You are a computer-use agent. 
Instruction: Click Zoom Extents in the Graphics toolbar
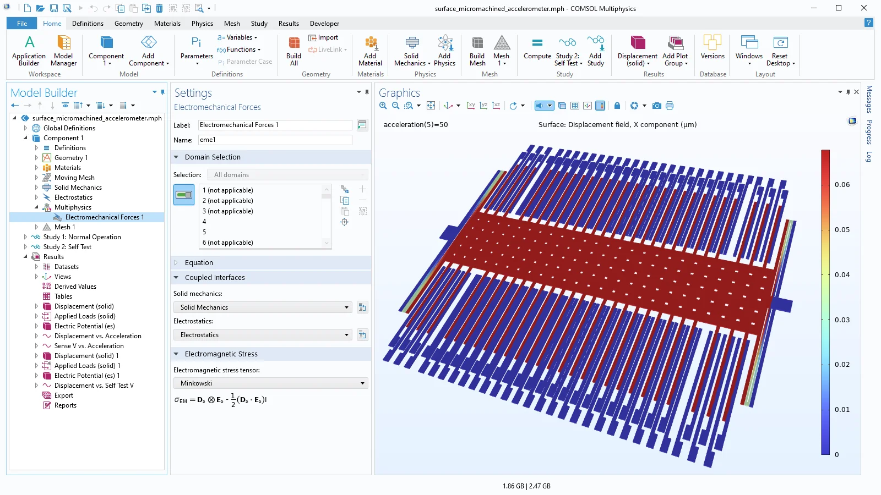[431, 106]
